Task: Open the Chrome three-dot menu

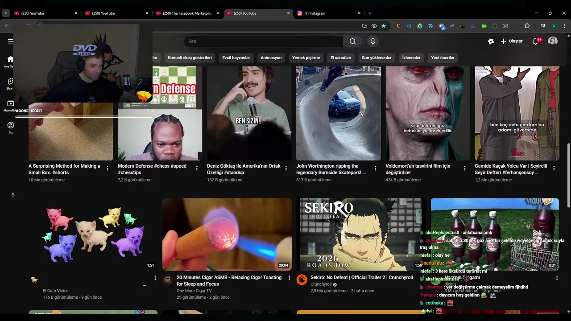Action: pyautogui.click(x=564, y=26)
